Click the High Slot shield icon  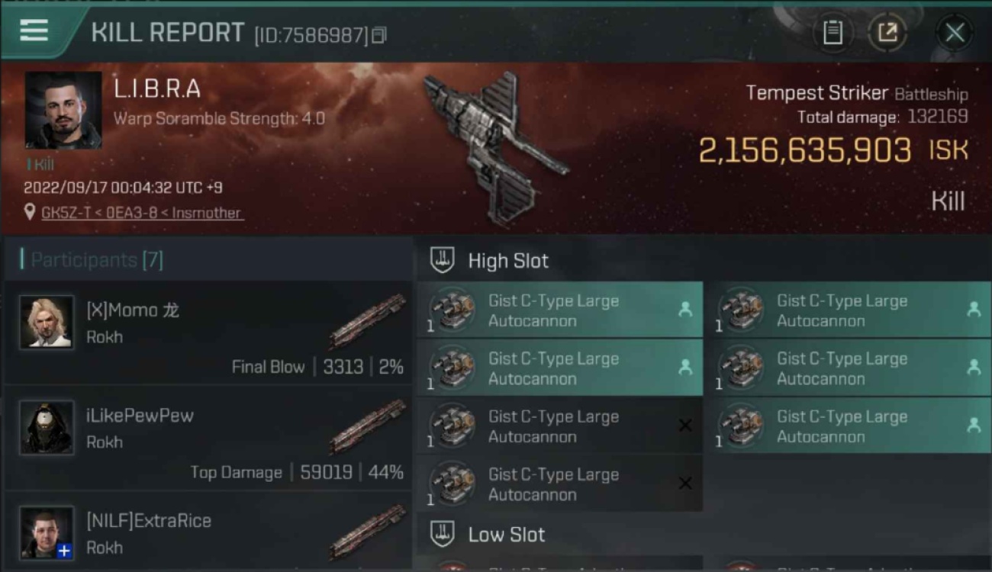point(443,260)
